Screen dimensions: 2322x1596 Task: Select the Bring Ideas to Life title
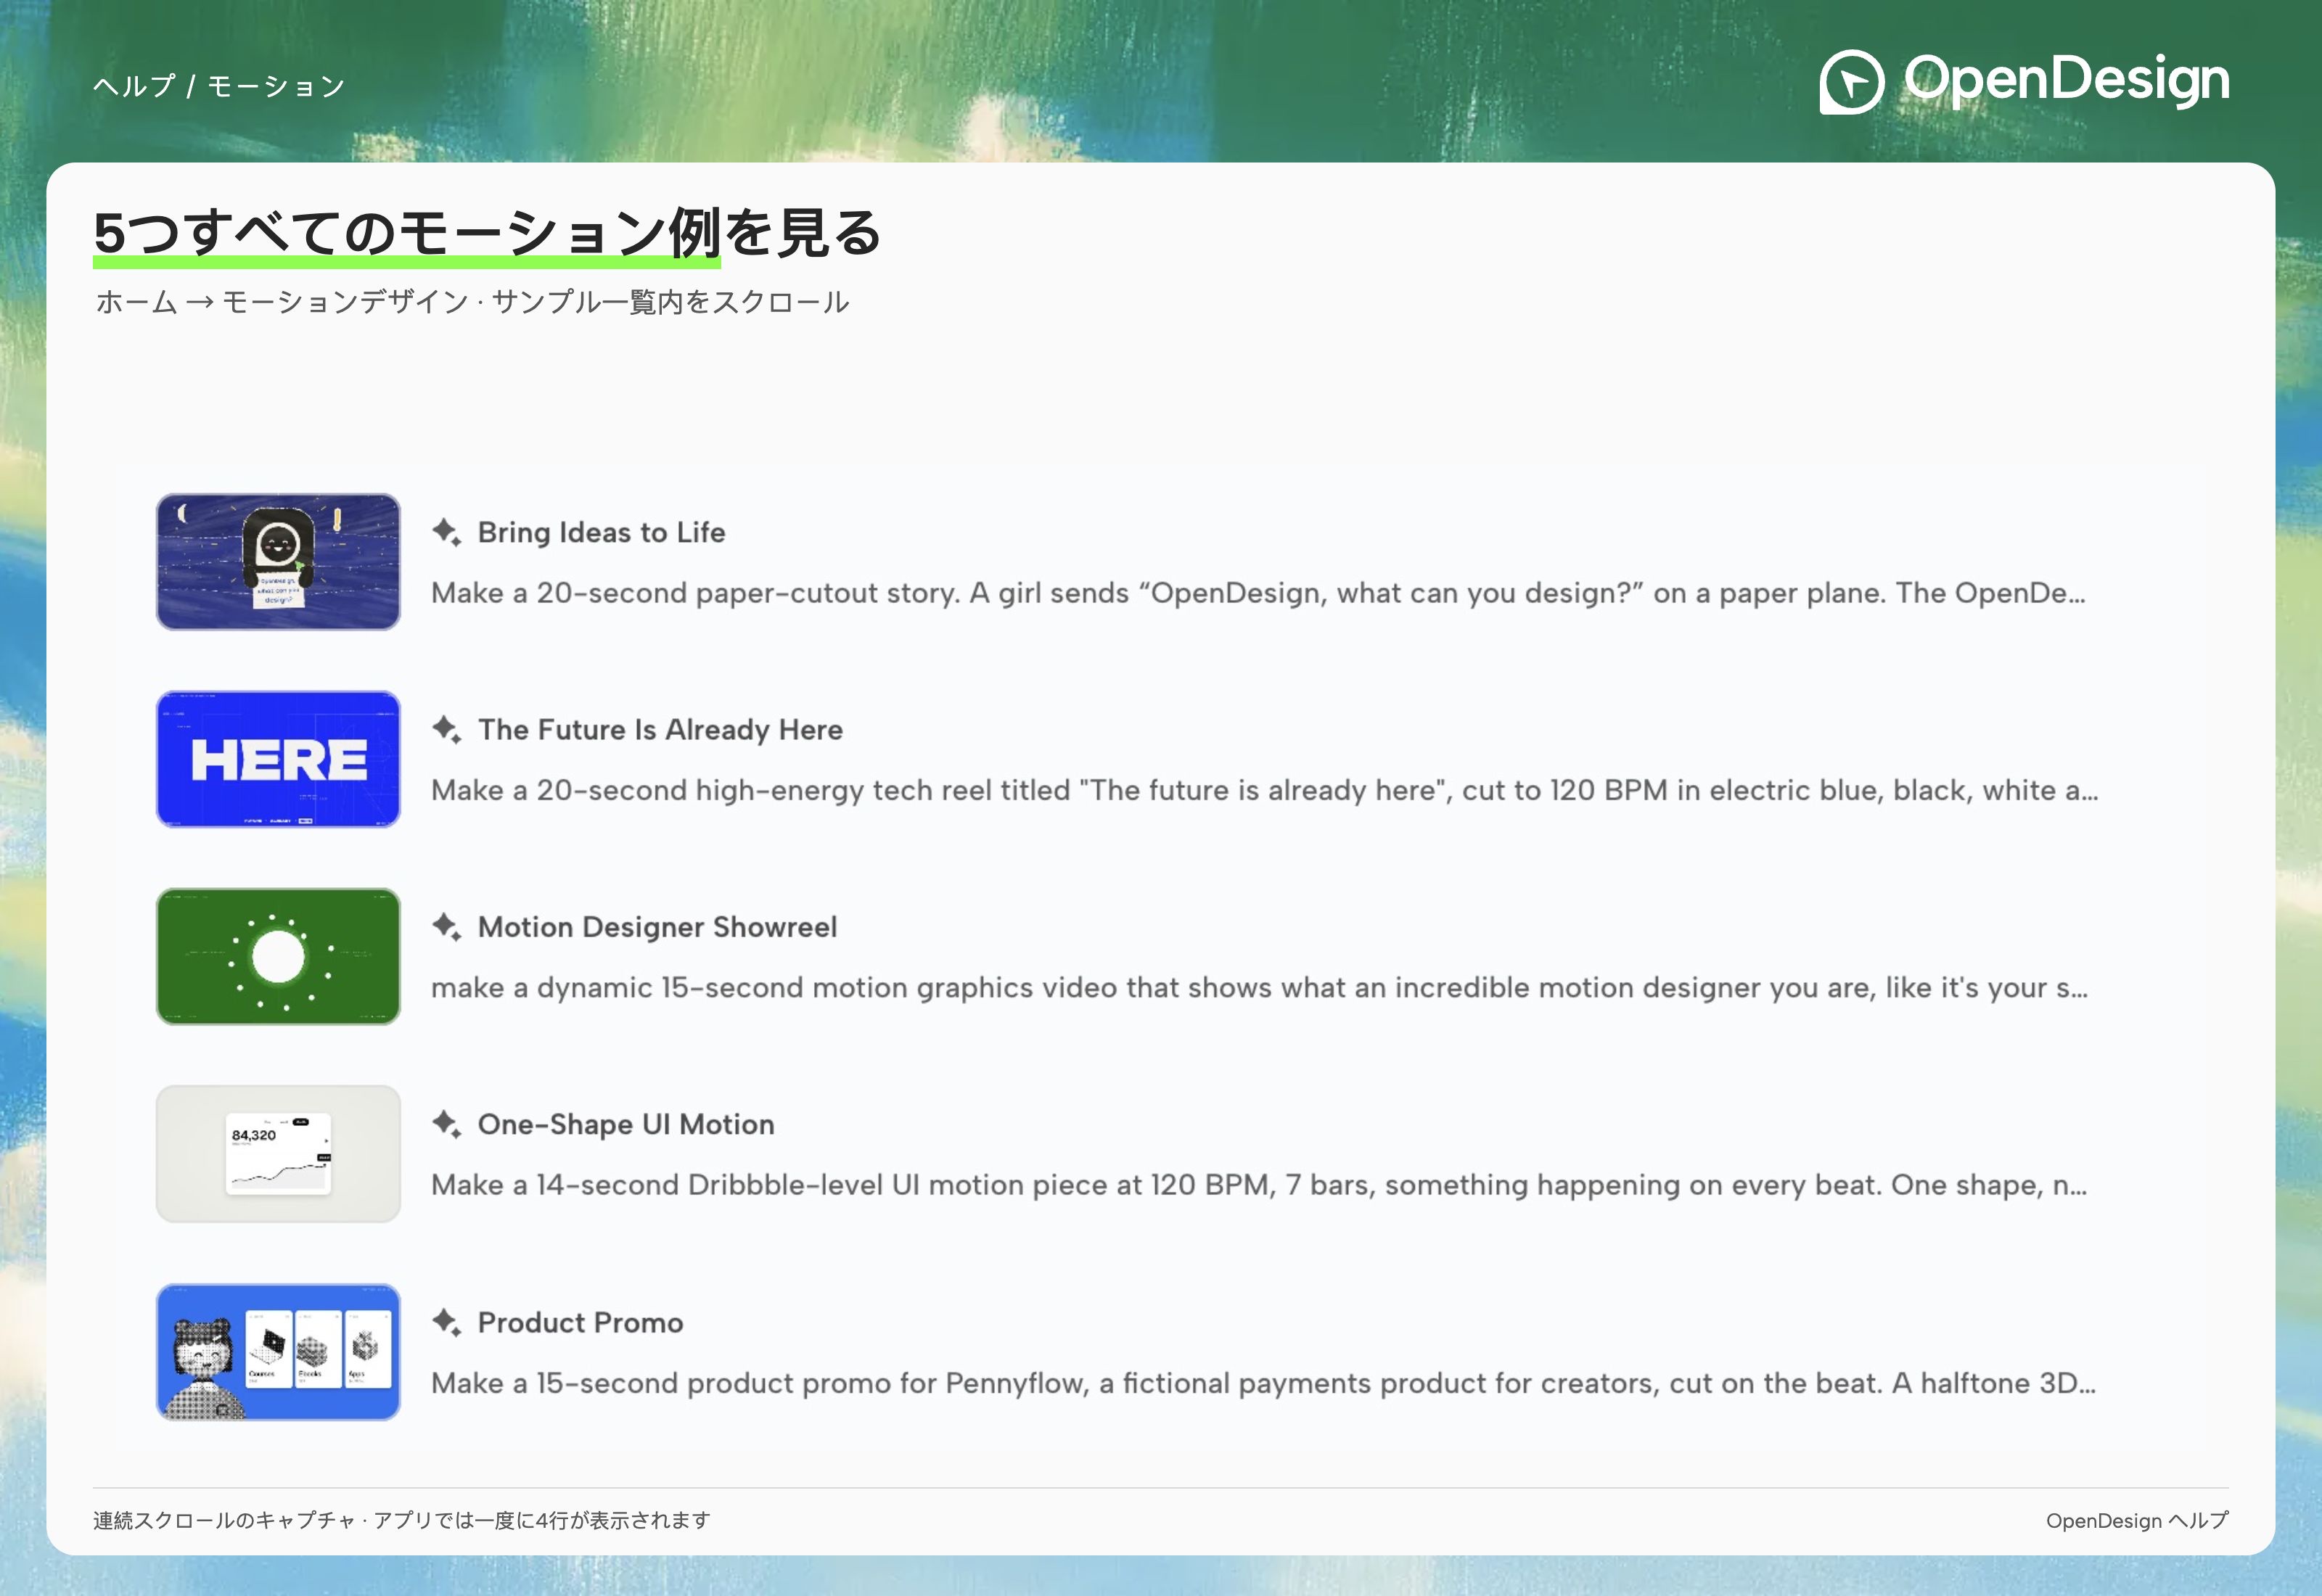601,532
